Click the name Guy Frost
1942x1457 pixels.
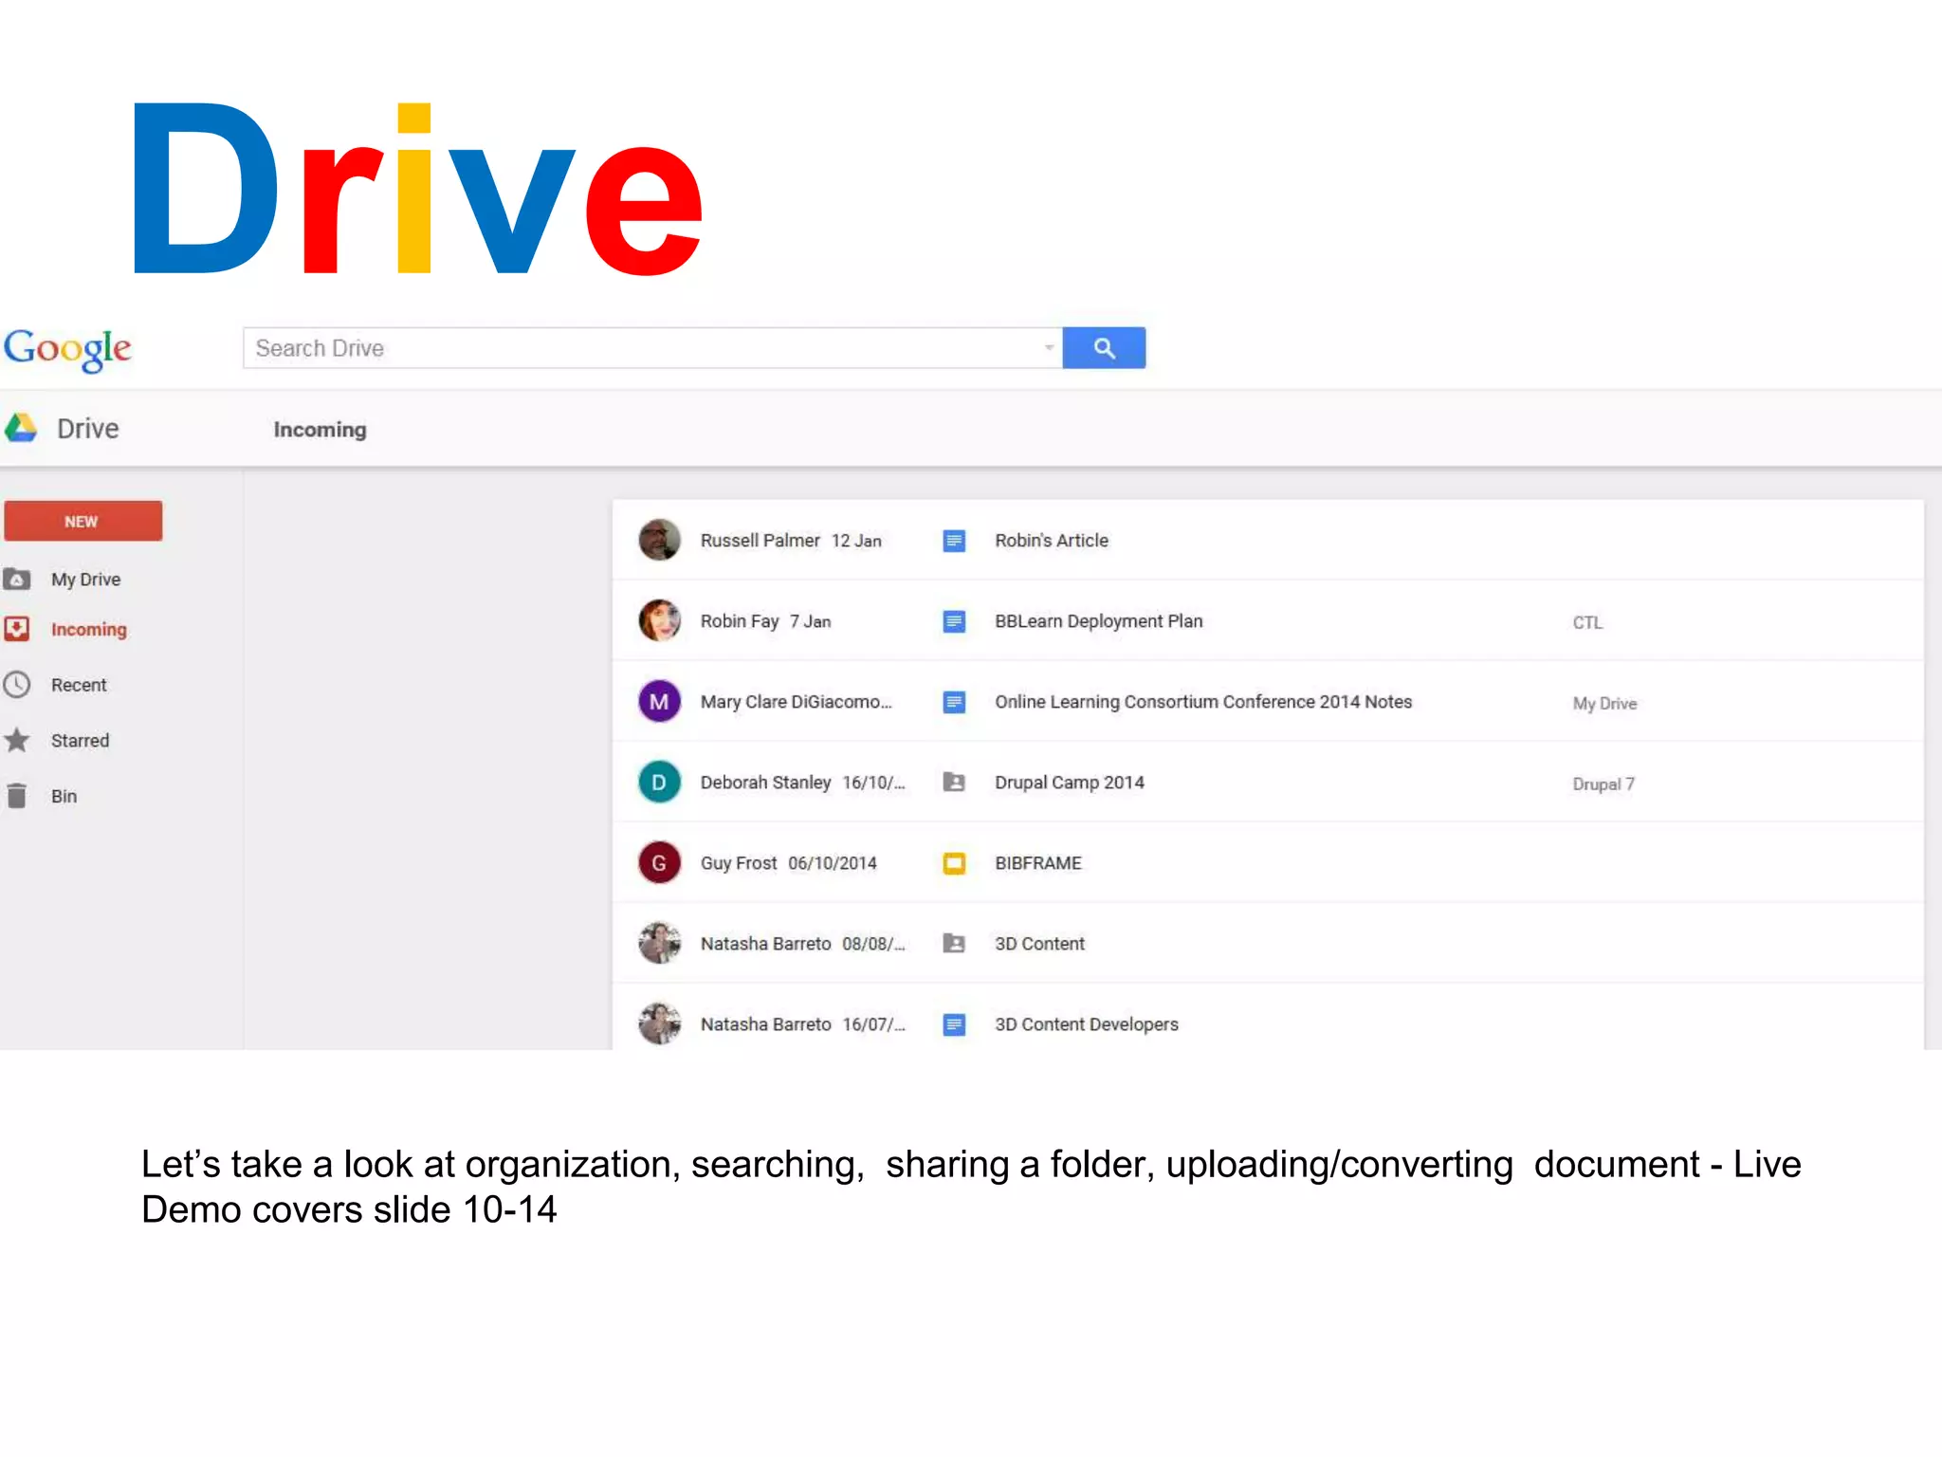click(739, 863)
